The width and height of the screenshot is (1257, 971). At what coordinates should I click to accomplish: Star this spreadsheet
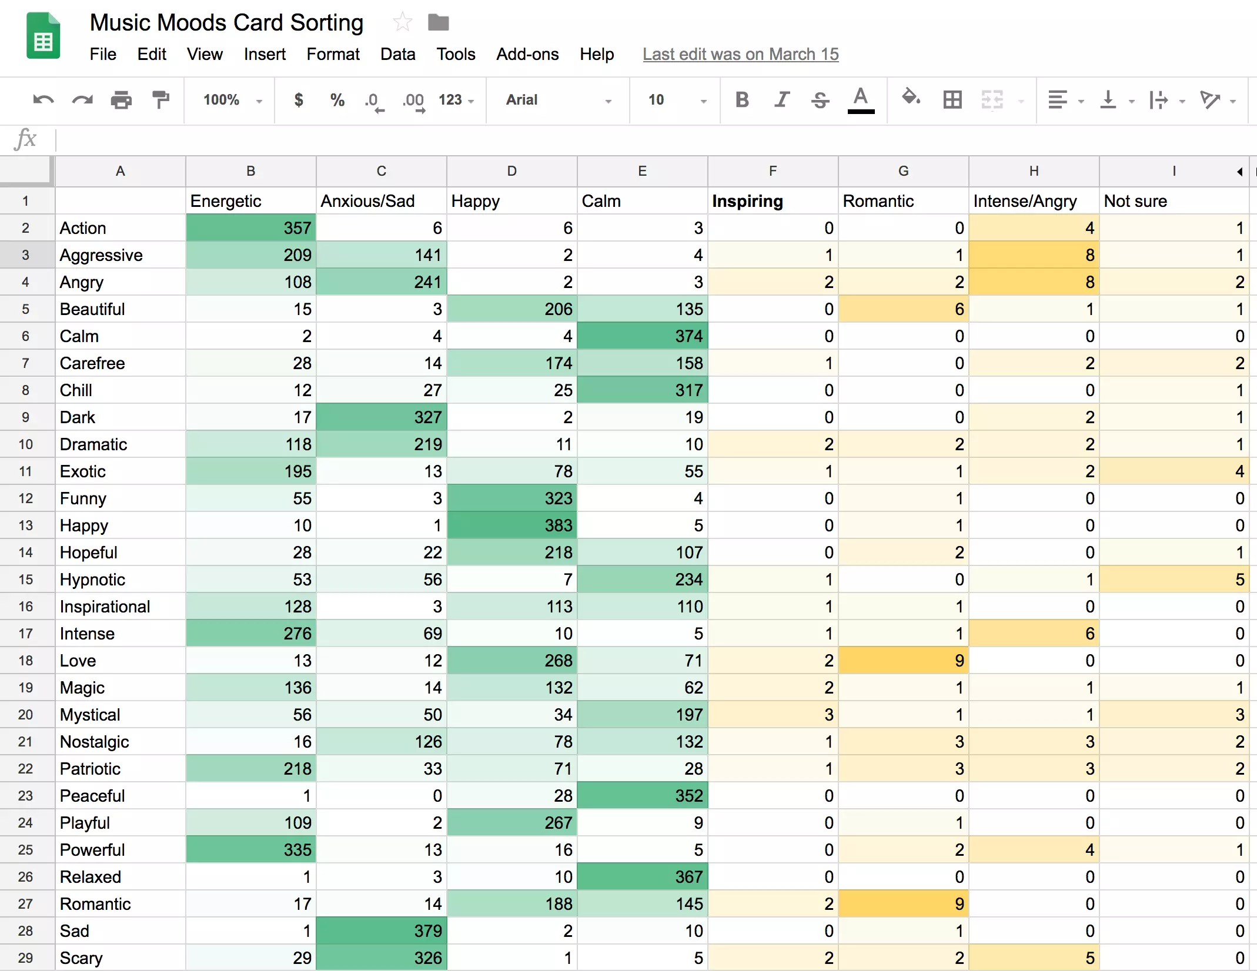tap(402, 22)
